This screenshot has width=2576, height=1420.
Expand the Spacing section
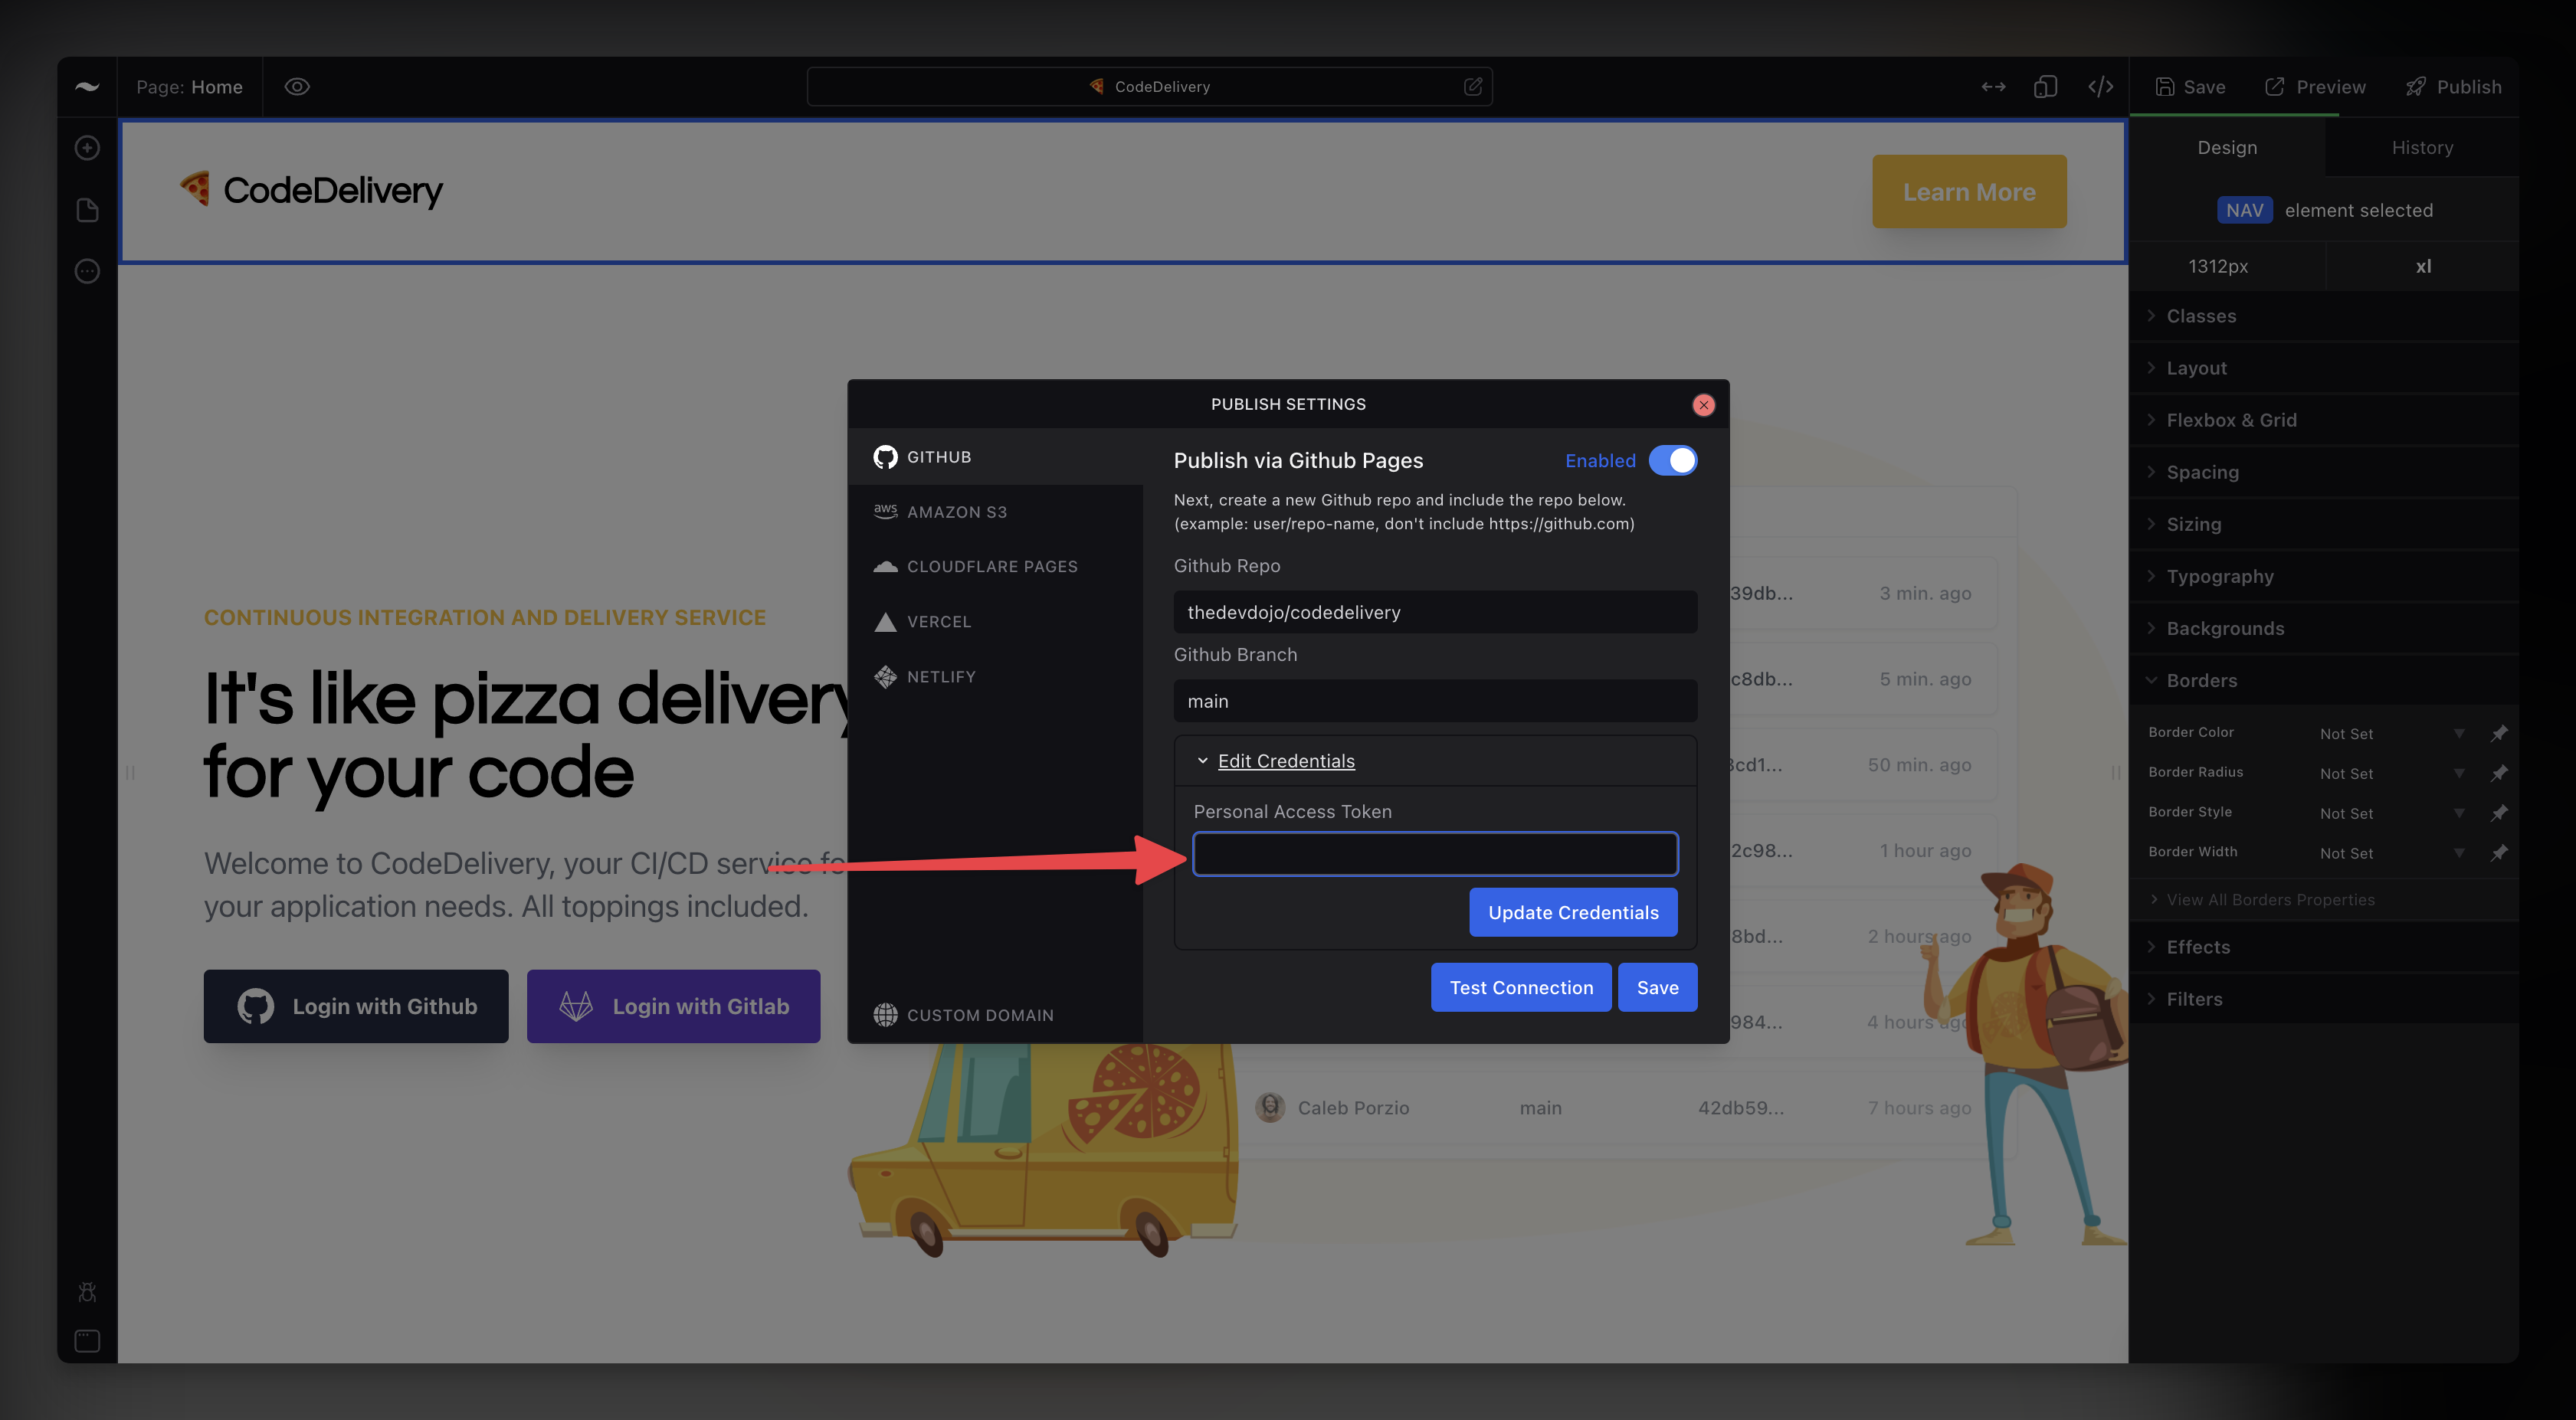pos(2324,472)
